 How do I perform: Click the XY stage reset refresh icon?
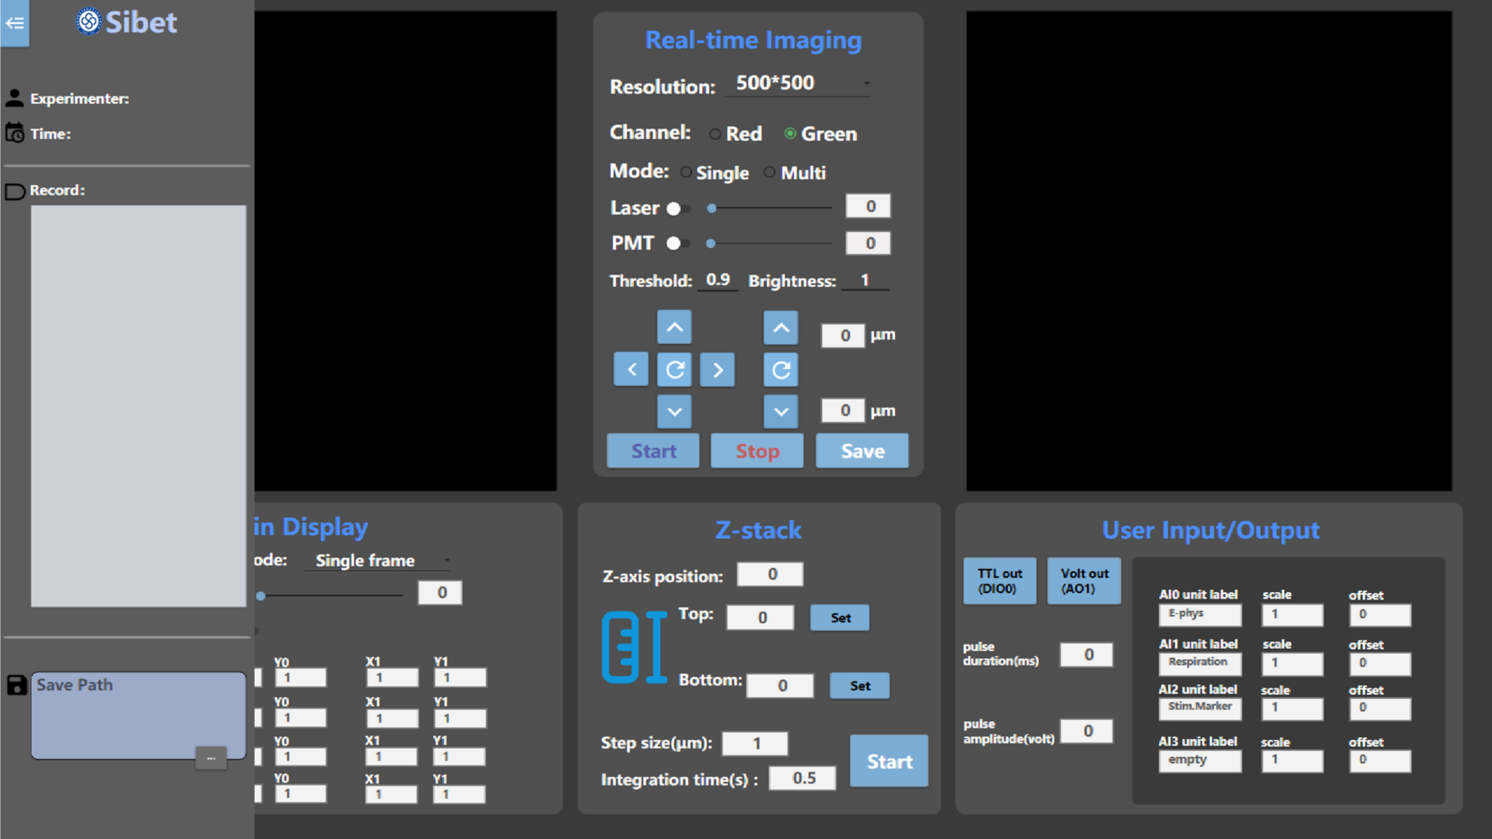[x=674, y=369]
